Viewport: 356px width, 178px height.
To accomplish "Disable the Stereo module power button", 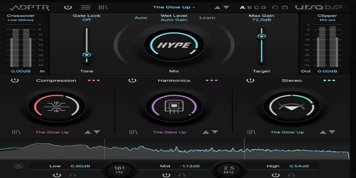I will click(x=250, y=80).
